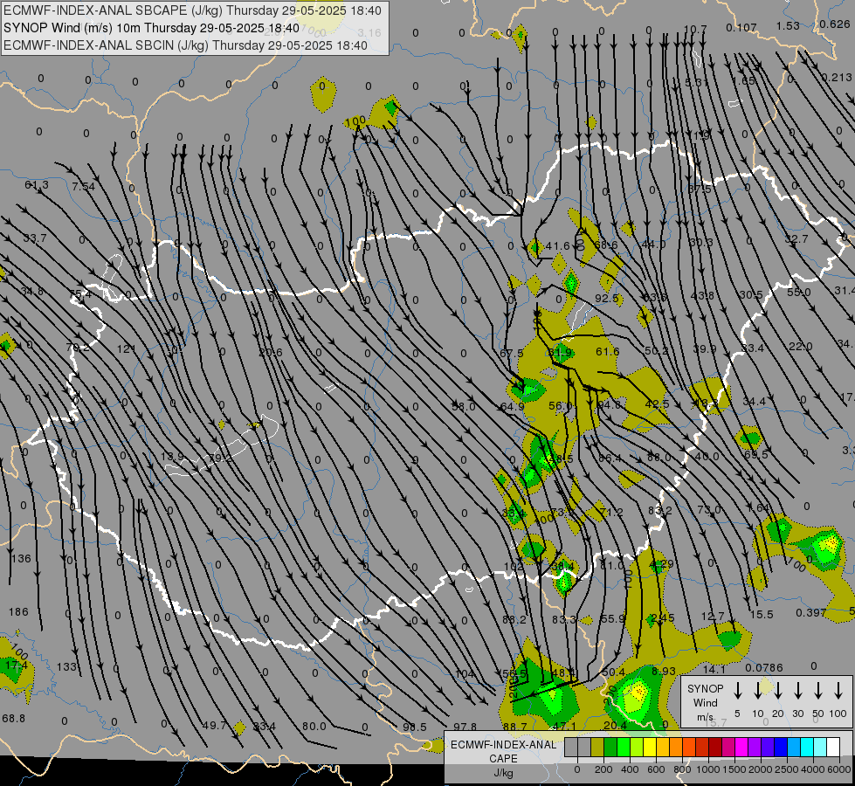
Task: Select the CAPE scale label 6000
Action: click(840, 769)
